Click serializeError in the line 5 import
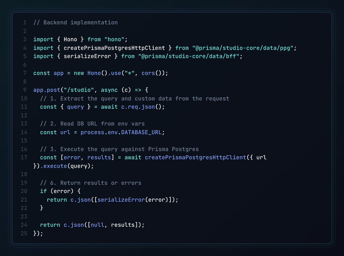The width and height of the screenshot is (344, 256). 87,56
